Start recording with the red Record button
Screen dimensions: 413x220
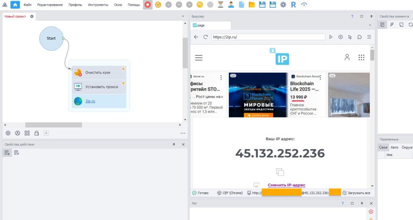[147, 5]
